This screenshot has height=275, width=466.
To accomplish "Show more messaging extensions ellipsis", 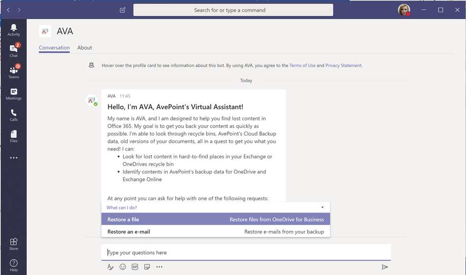I will [159, 267].
